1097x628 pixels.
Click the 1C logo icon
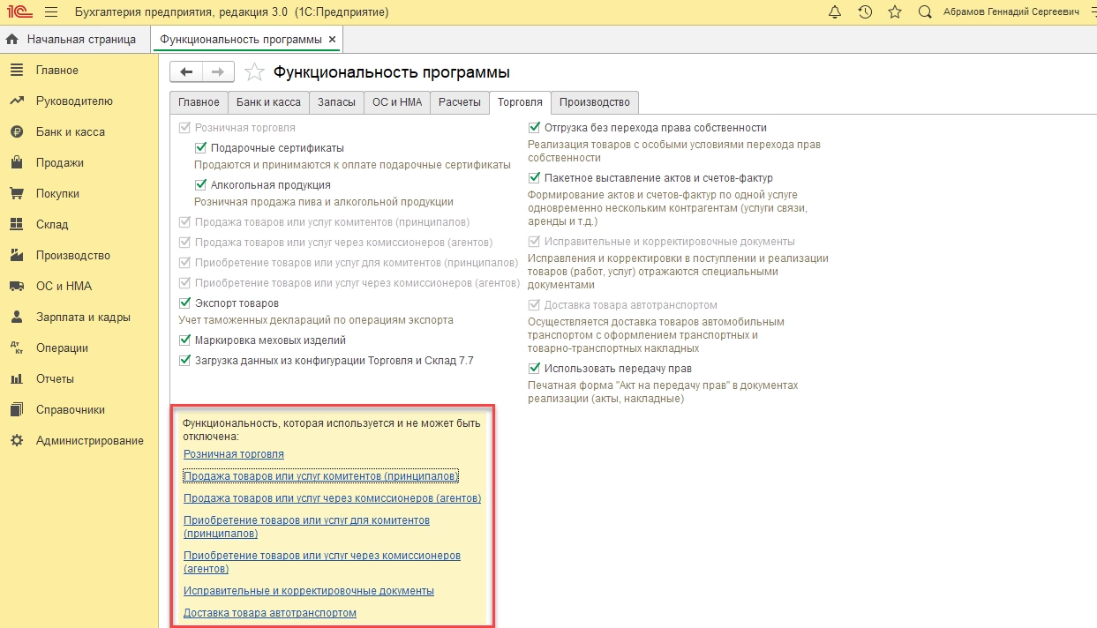coord(18,12)
